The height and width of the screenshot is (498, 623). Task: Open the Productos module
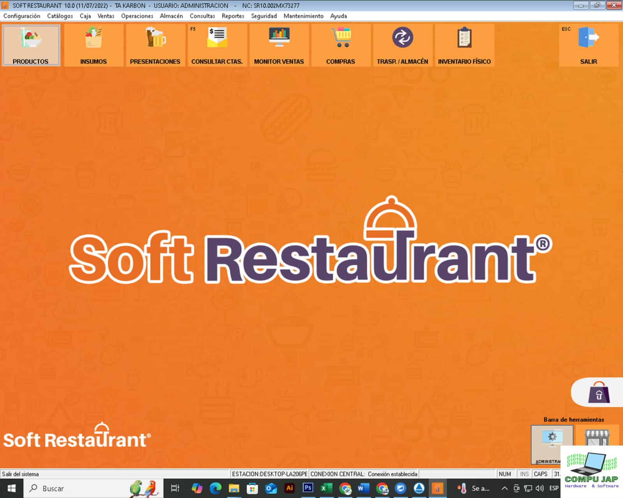click(31, 45)
